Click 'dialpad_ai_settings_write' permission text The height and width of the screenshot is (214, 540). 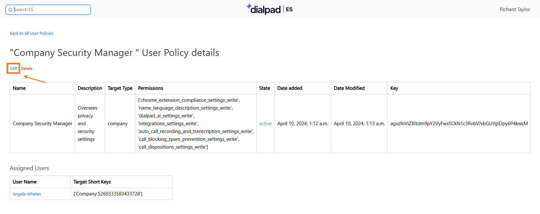pyautogui.click(x=166, y=116)
